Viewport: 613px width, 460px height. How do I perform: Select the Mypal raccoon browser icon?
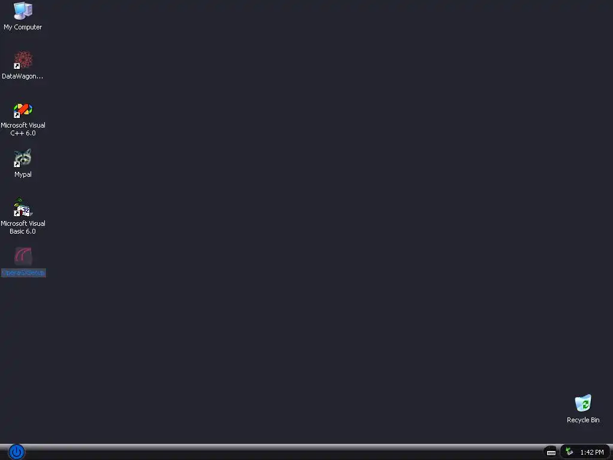tap(23, 158)
